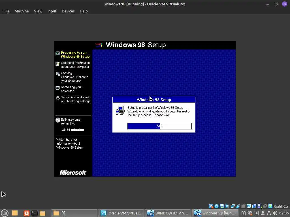Image resolution: width=290 pixels, height=217 pixels.
Task: Click the floppy disk status icon
Action: coord(222,206)
